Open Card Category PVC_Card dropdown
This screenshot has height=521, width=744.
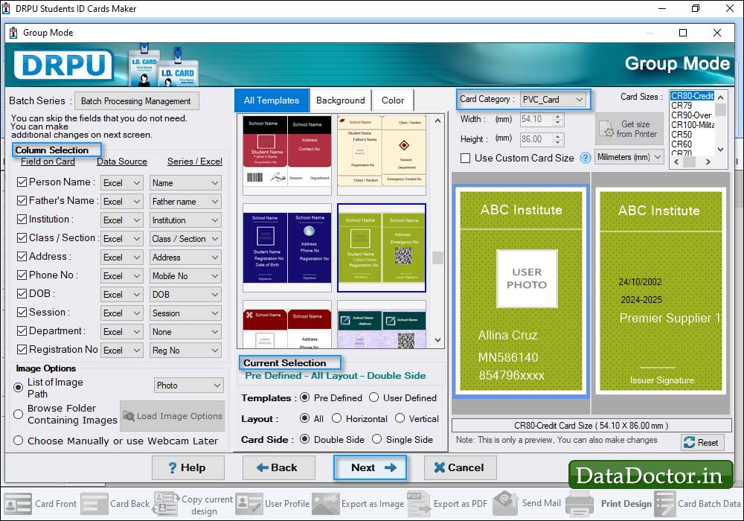pyautogui.click(x=553, y=100)
